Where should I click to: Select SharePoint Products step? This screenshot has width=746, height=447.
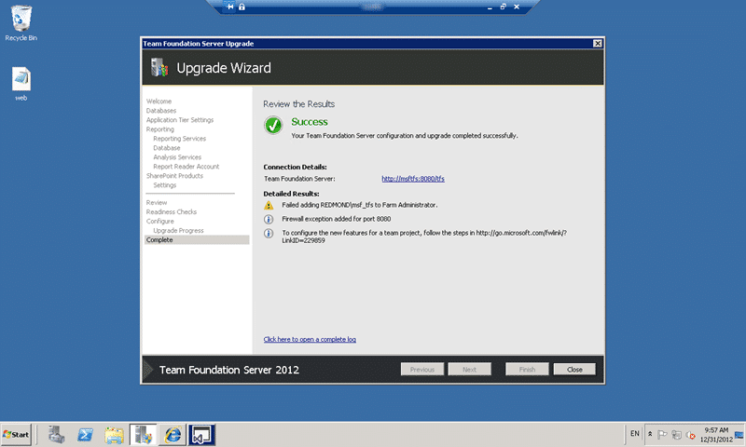coord(174,176)
